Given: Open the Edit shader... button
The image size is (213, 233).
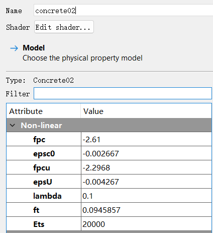Looking at the screenshot, I should tap(64, 27).
